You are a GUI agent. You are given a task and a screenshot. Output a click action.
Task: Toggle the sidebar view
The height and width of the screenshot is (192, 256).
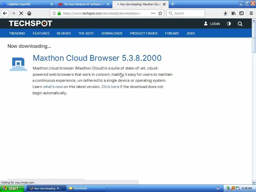[x=241, y=13]
